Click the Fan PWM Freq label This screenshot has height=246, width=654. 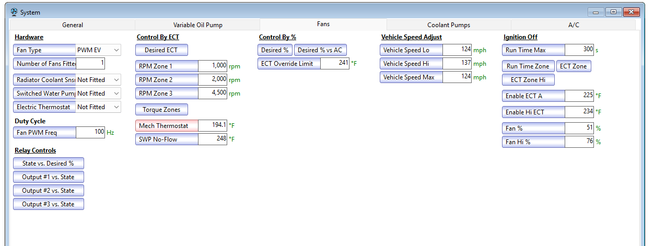tap(44, 133)
